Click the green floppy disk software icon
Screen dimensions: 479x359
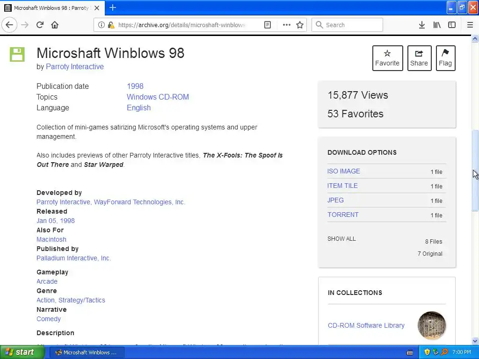click(x=17, y=54)
